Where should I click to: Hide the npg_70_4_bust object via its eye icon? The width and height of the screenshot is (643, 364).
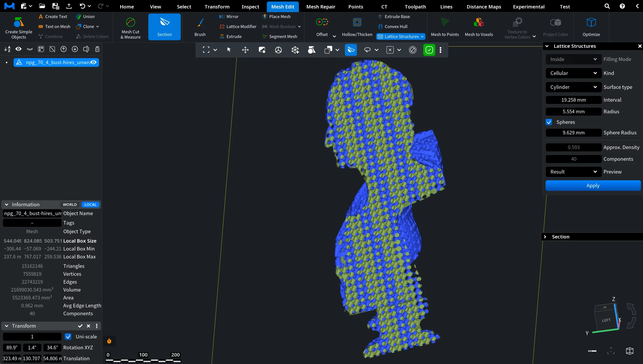(94, 62)
